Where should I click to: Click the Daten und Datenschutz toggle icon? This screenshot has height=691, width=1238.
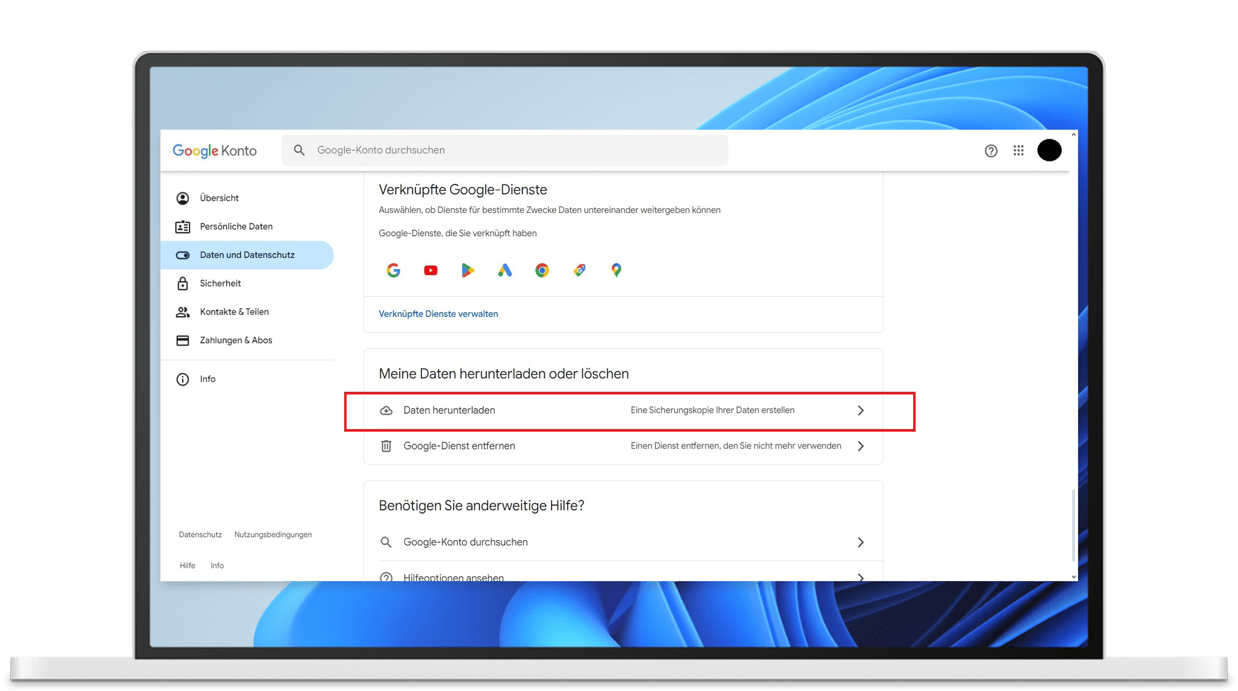pyautogui.click(x=183, y=255)
